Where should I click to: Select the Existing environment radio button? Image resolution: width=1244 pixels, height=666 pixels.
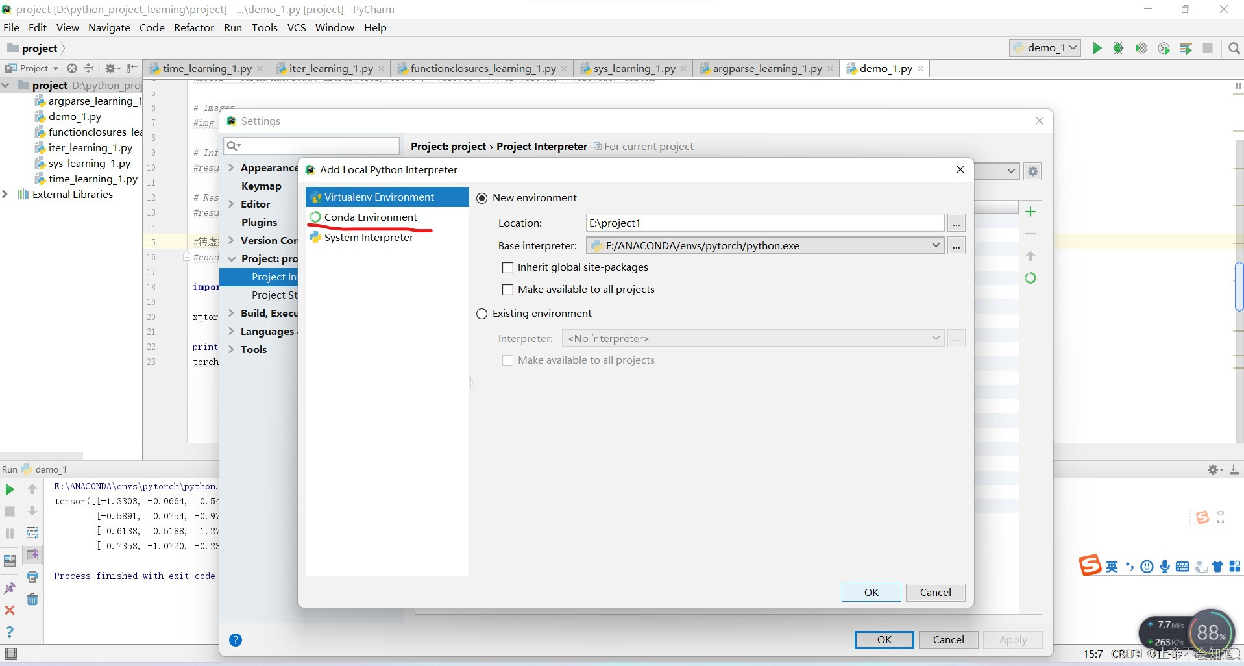click(x=482, y=314)
